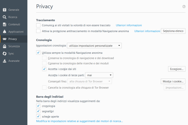Open the search engine suggestions settings link
Image resolution: width=188 pixels, height=125 pixels.
pos(80,121)
